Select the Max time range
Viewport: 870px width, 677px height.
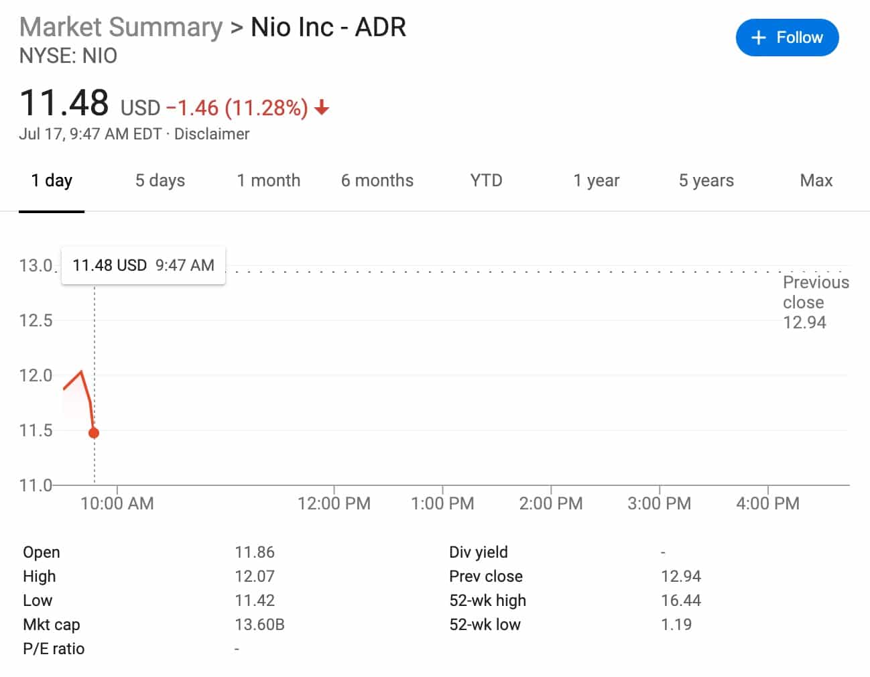click(816, 180)
